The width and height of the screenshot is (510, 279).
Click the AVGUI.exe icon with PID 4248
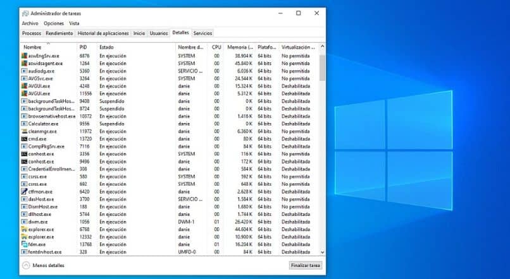(x=24, y=86)
